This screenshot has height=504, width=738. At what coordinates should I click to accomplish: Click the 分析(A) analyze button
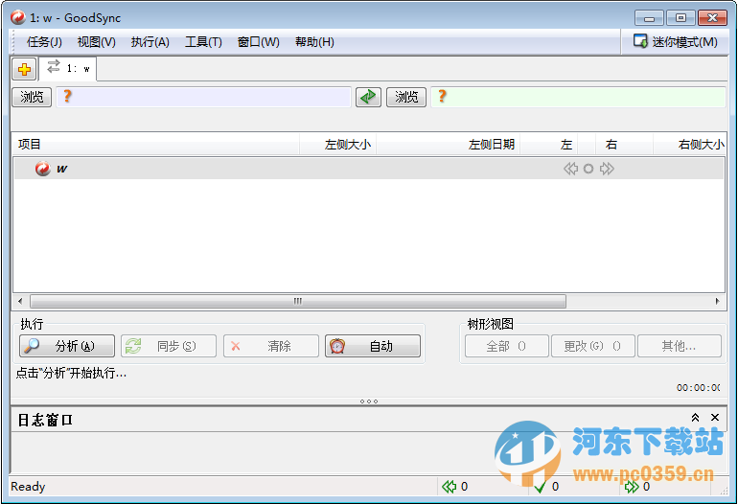[67, 346]
